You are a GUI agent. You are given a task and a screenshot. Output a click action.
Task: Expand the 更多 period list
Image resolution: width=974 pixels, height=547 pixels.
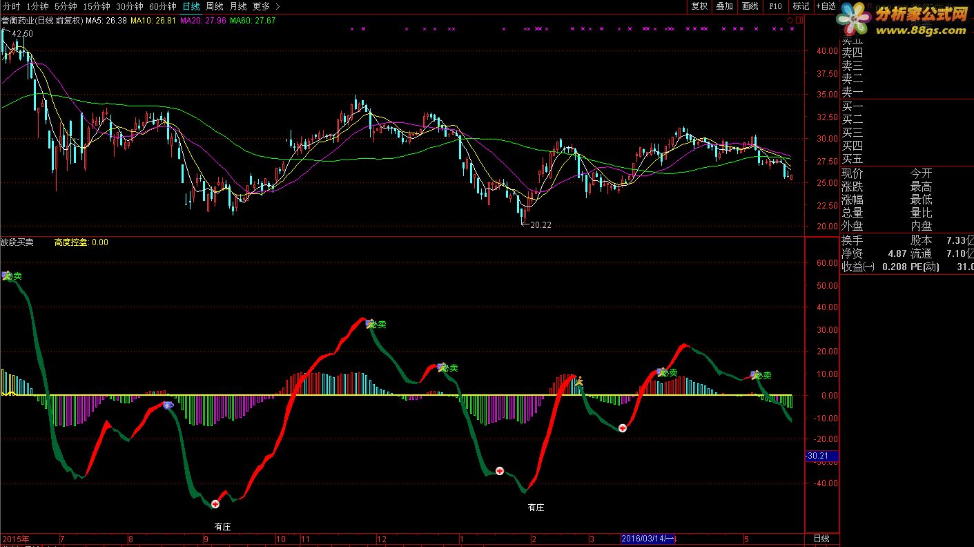(x=266, y=6)
